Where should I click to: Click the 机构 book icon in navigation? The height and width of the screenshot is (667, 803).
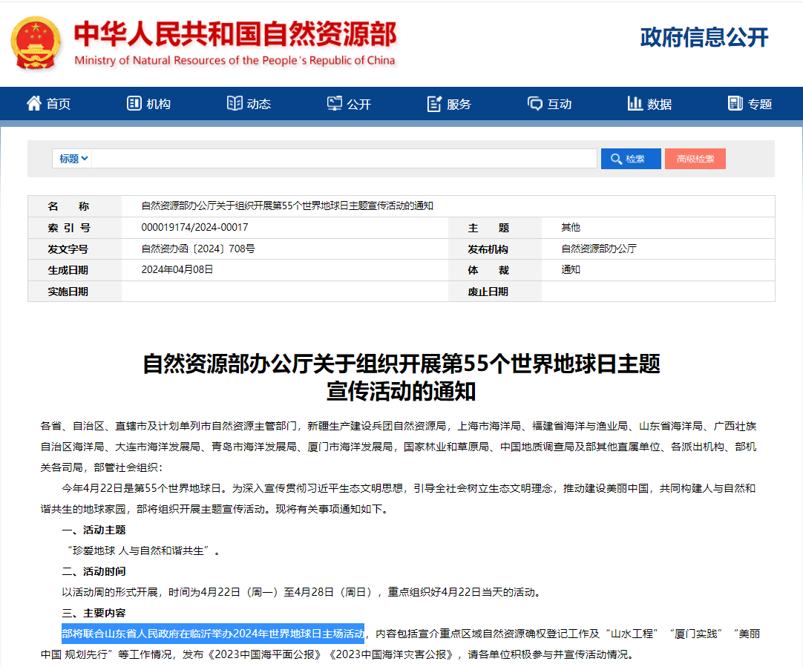pos(134,103)
